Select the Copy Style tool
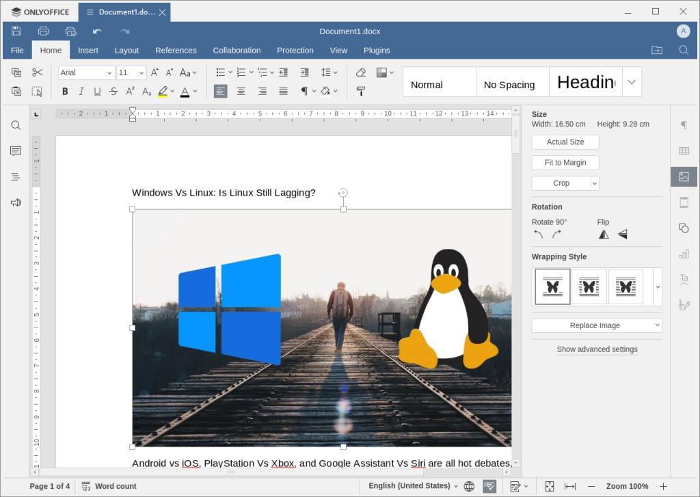The image size is (700, 497). click(360, 91)
